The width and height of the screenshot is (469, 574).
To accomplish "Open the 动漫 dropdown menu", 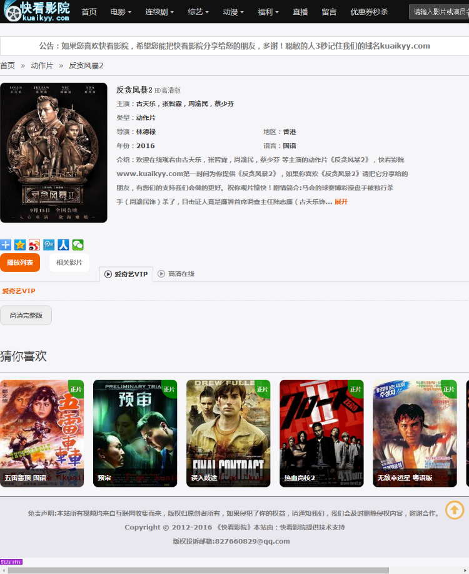I will pyautogui.click(x=233, y=12).
